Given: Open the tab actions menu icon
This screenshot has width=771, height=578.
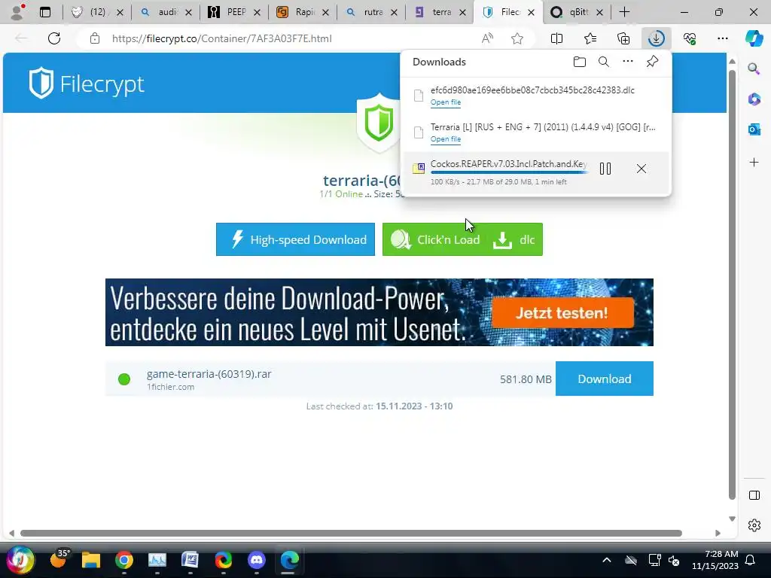Looking at the screenshot, I should tap(44, 12).
